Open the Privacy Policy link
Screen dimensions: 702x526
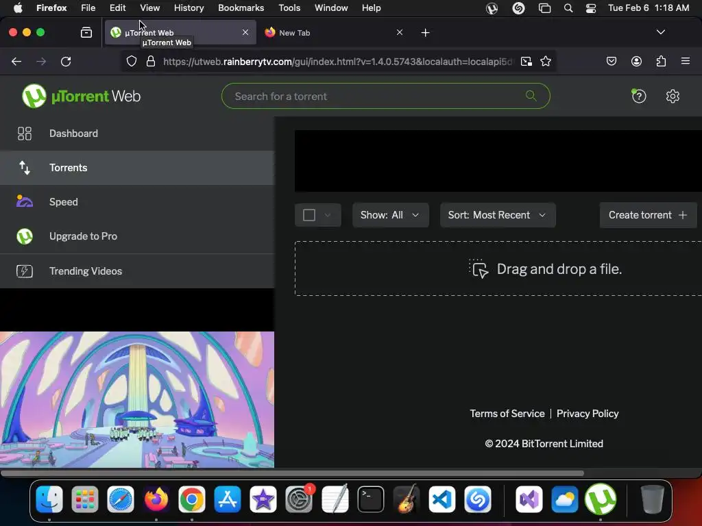588,414
